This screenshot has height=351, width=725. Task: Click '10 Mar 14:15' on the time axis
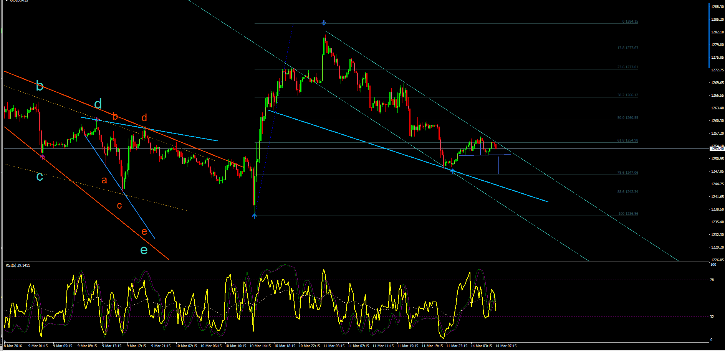point(260,346)
